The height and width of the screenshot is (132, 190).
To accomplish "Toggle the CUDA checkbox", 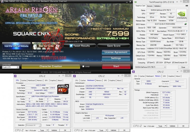I will [x=157, y=62].
